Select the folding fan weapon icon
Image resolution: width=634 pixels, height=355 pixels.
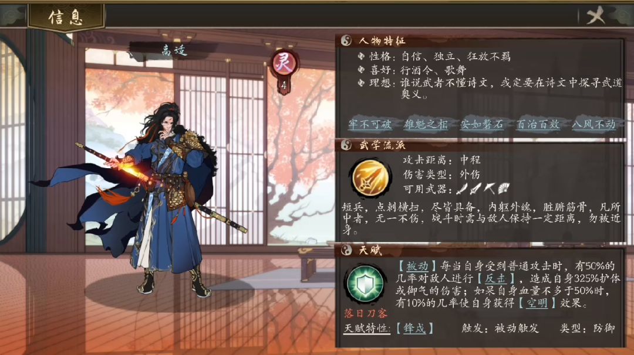click(x=504, y=188)
